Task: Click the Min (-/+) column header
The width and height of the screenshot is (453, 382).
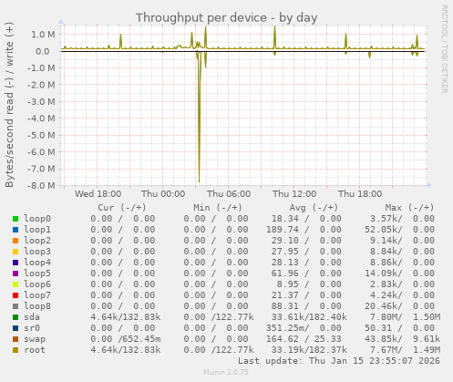Action: (x=218, y=208)
